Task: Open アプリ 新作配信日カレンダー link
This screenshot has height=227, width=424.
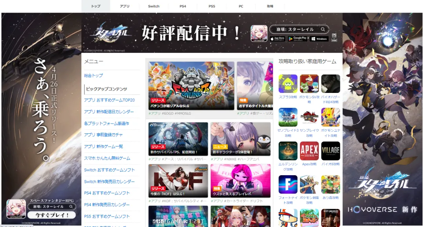Action: coord(109,112)
